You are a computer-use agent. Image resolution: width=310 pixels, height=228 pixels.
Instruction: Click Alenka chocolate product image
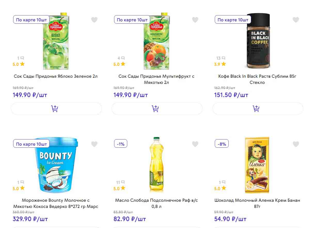click(x=257, y=165)
